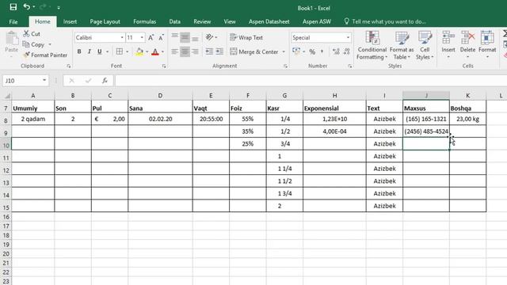Select column J header

426,95
